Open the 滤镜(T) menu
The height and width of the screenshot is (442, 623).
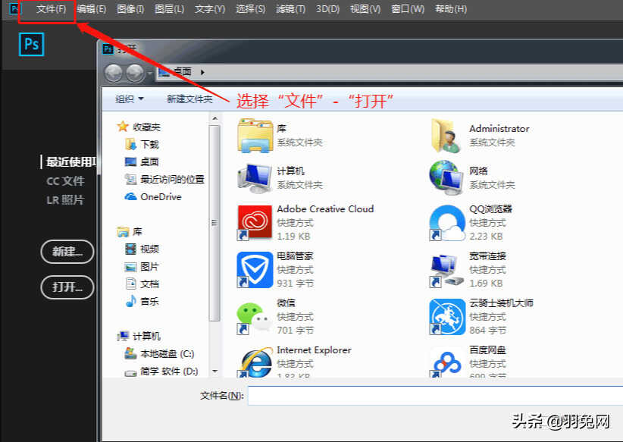[x=291, y=9]
